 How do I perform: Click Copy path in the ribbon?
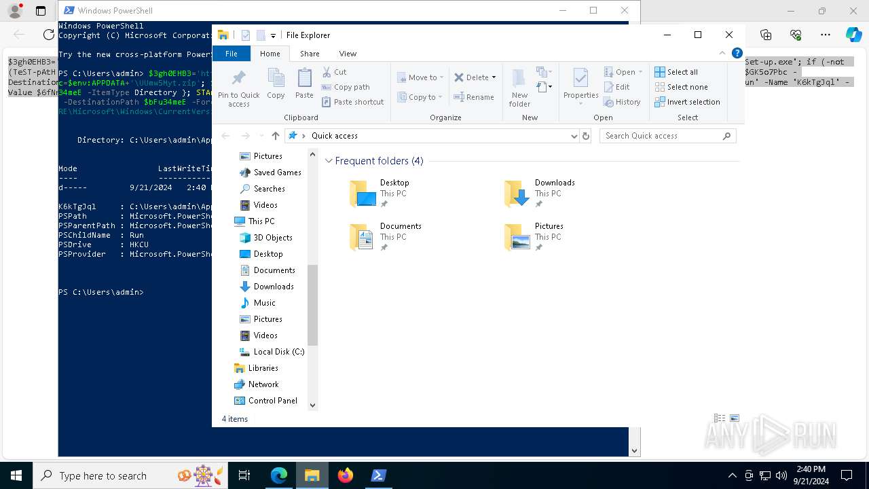346,87
